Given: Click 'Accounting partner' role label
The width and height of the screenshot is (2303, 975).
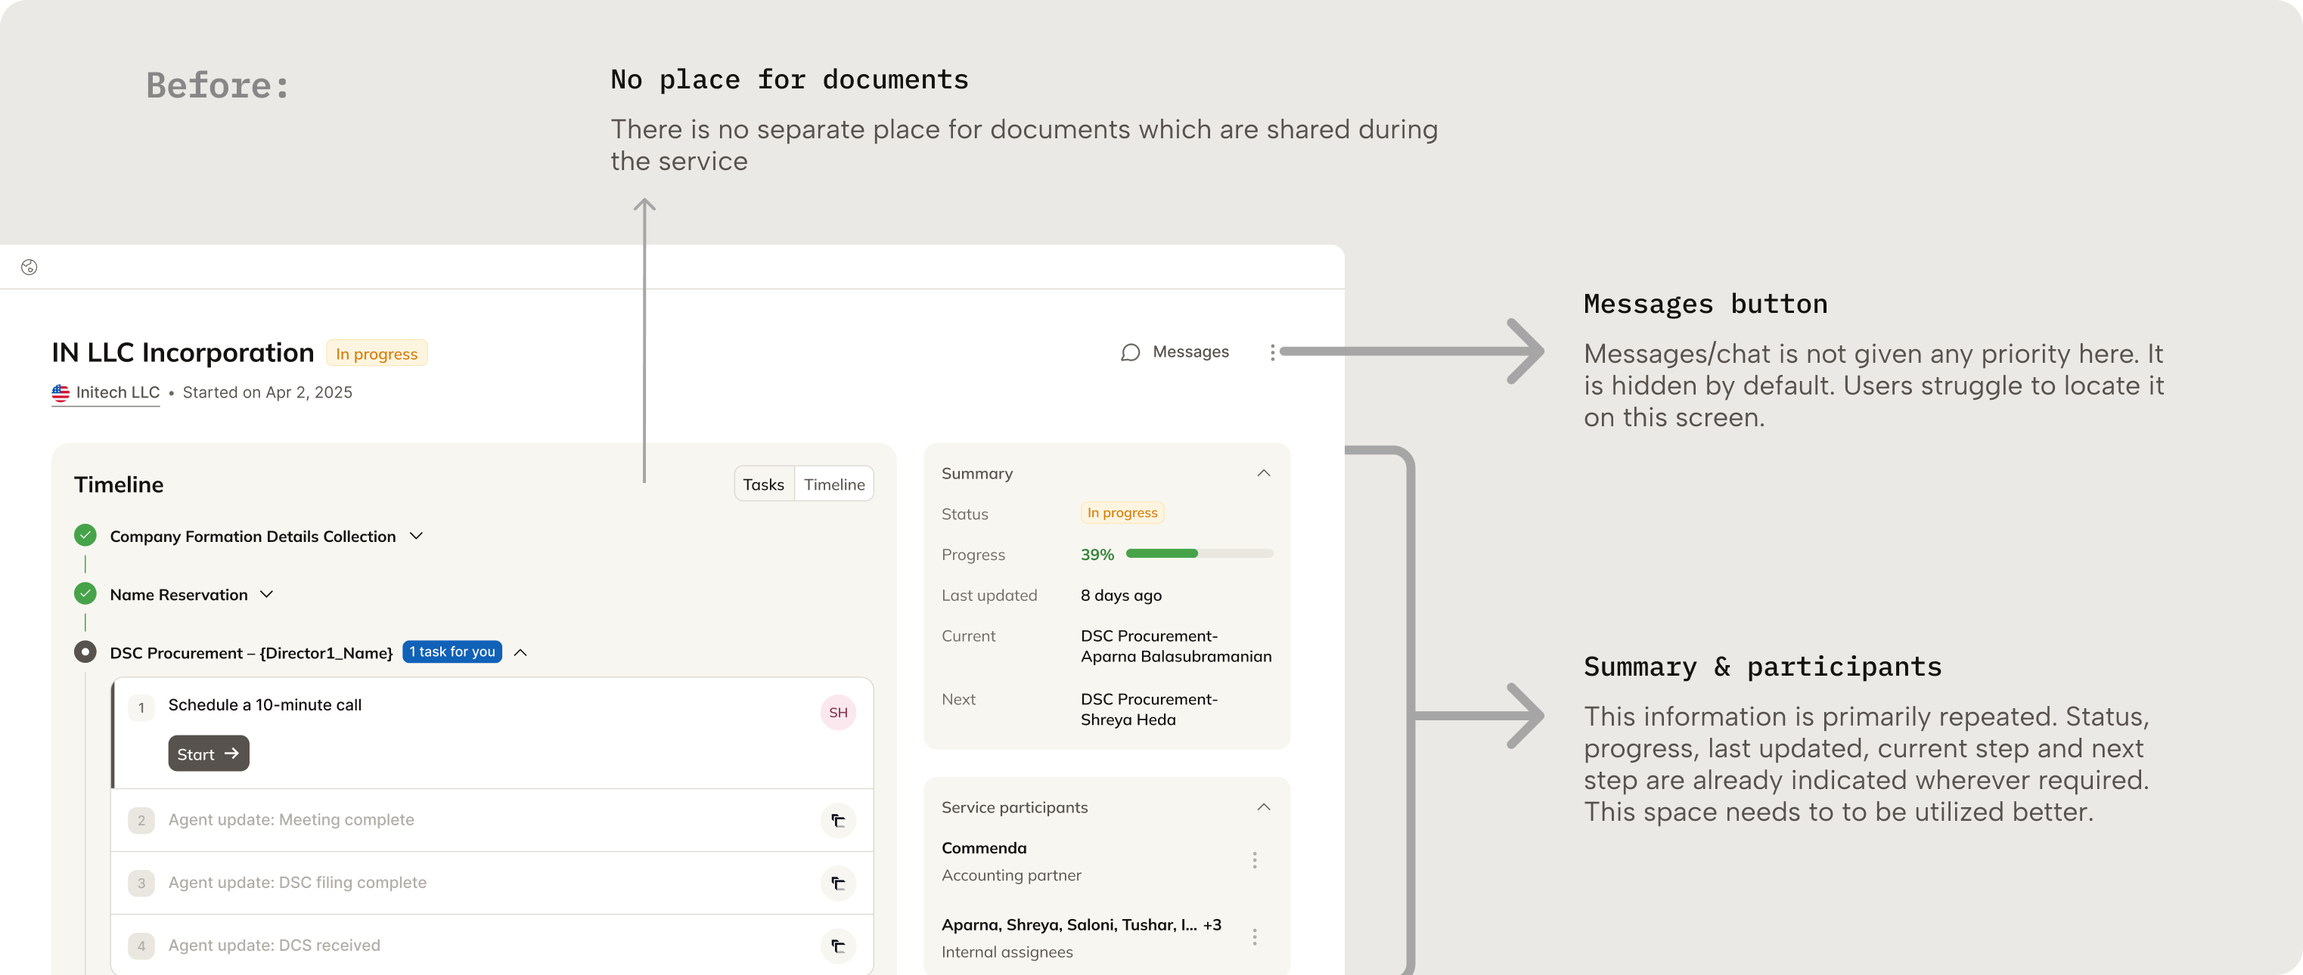Looking at the screenshot, I should 1011,875.
